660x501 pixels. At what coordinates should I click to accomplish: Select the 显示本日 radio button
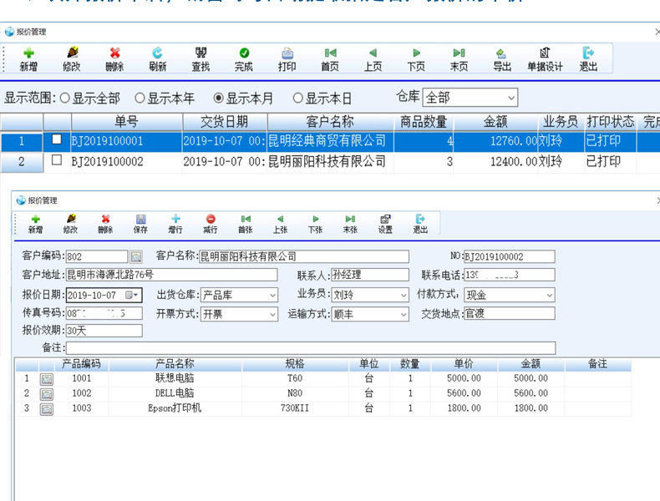coord(297,98)
